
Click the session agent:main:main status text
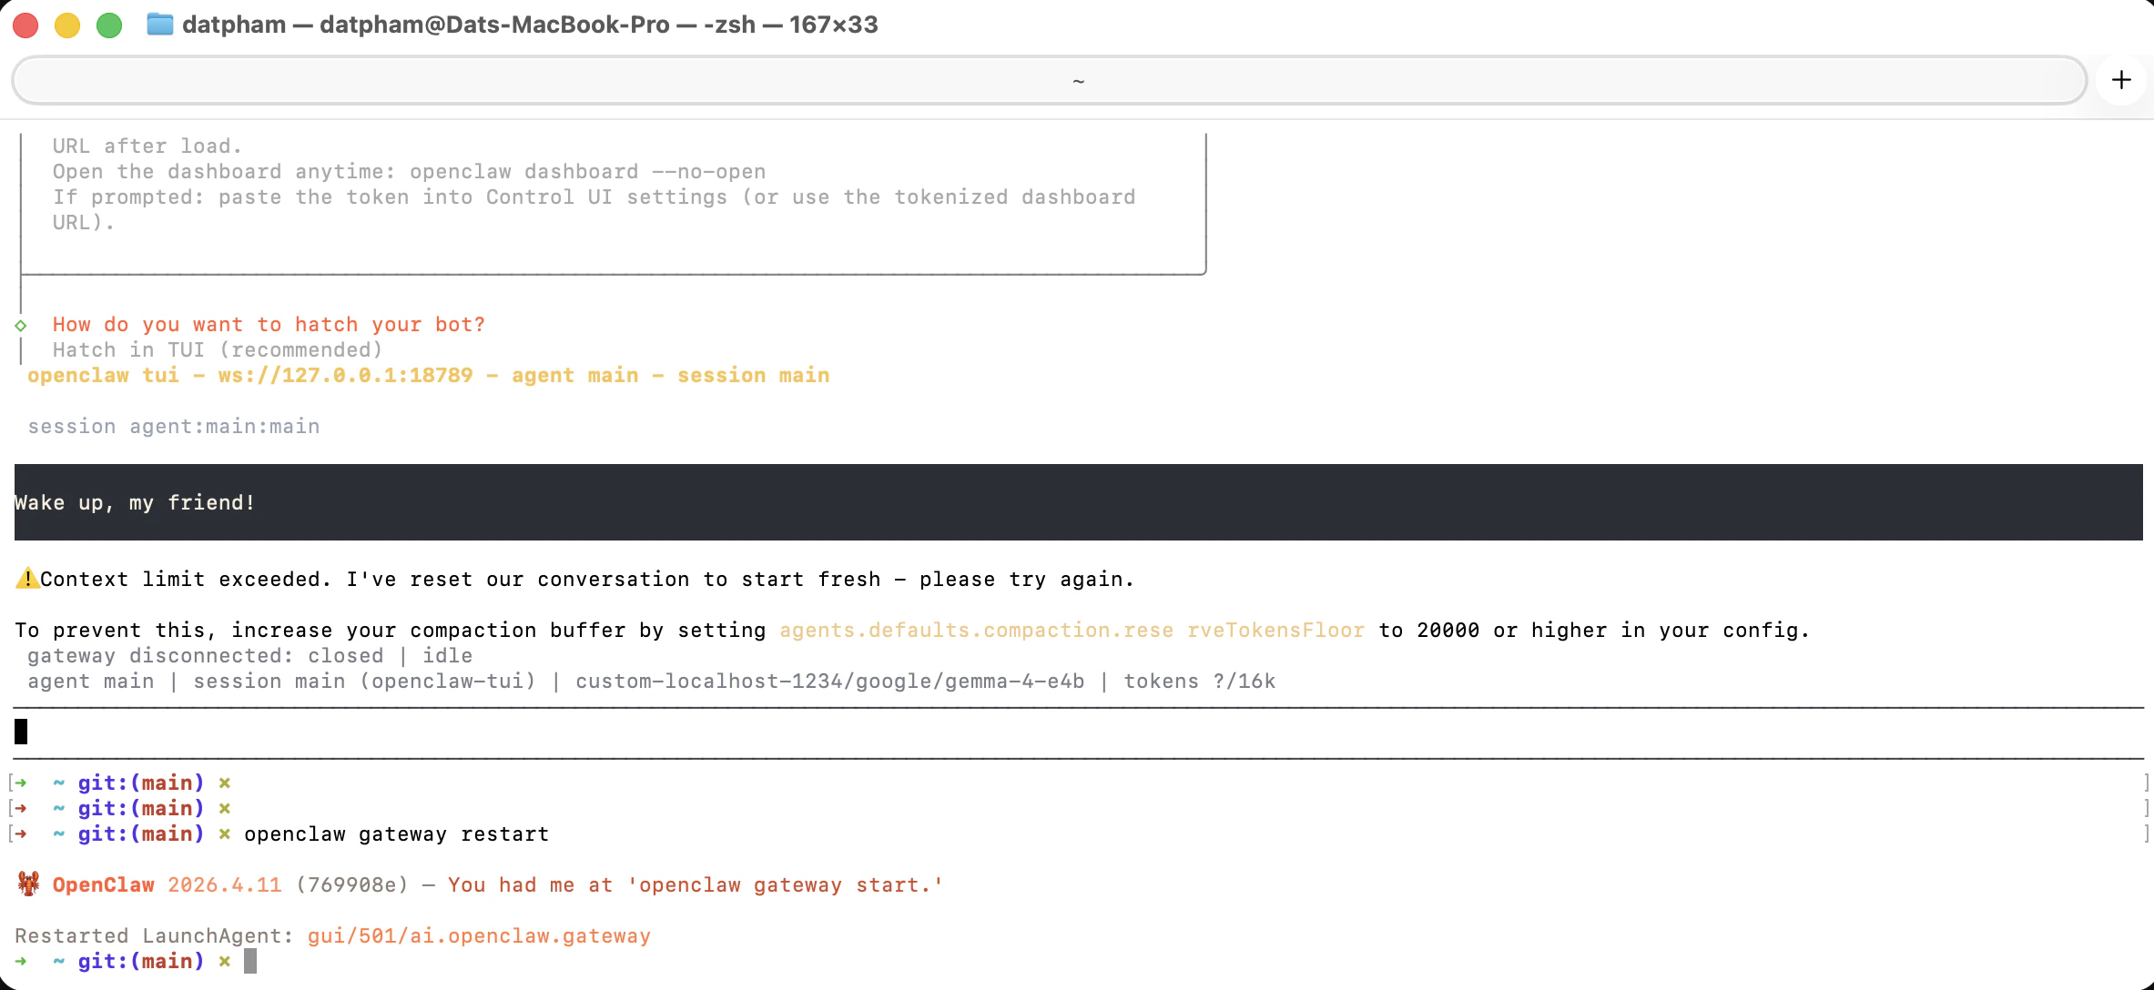point(173,426)
